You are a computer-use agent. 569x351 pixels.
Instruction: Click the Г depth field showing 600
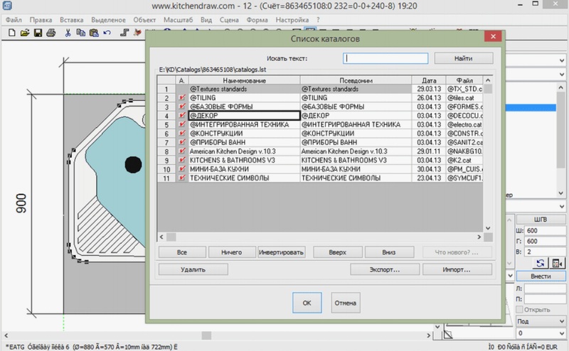point(545,241)
